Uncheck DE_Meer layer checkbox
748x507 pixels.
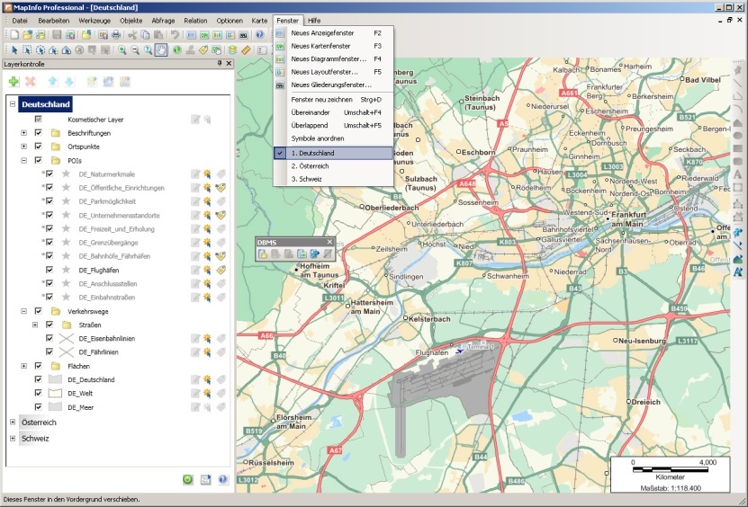tap(38, 407)
